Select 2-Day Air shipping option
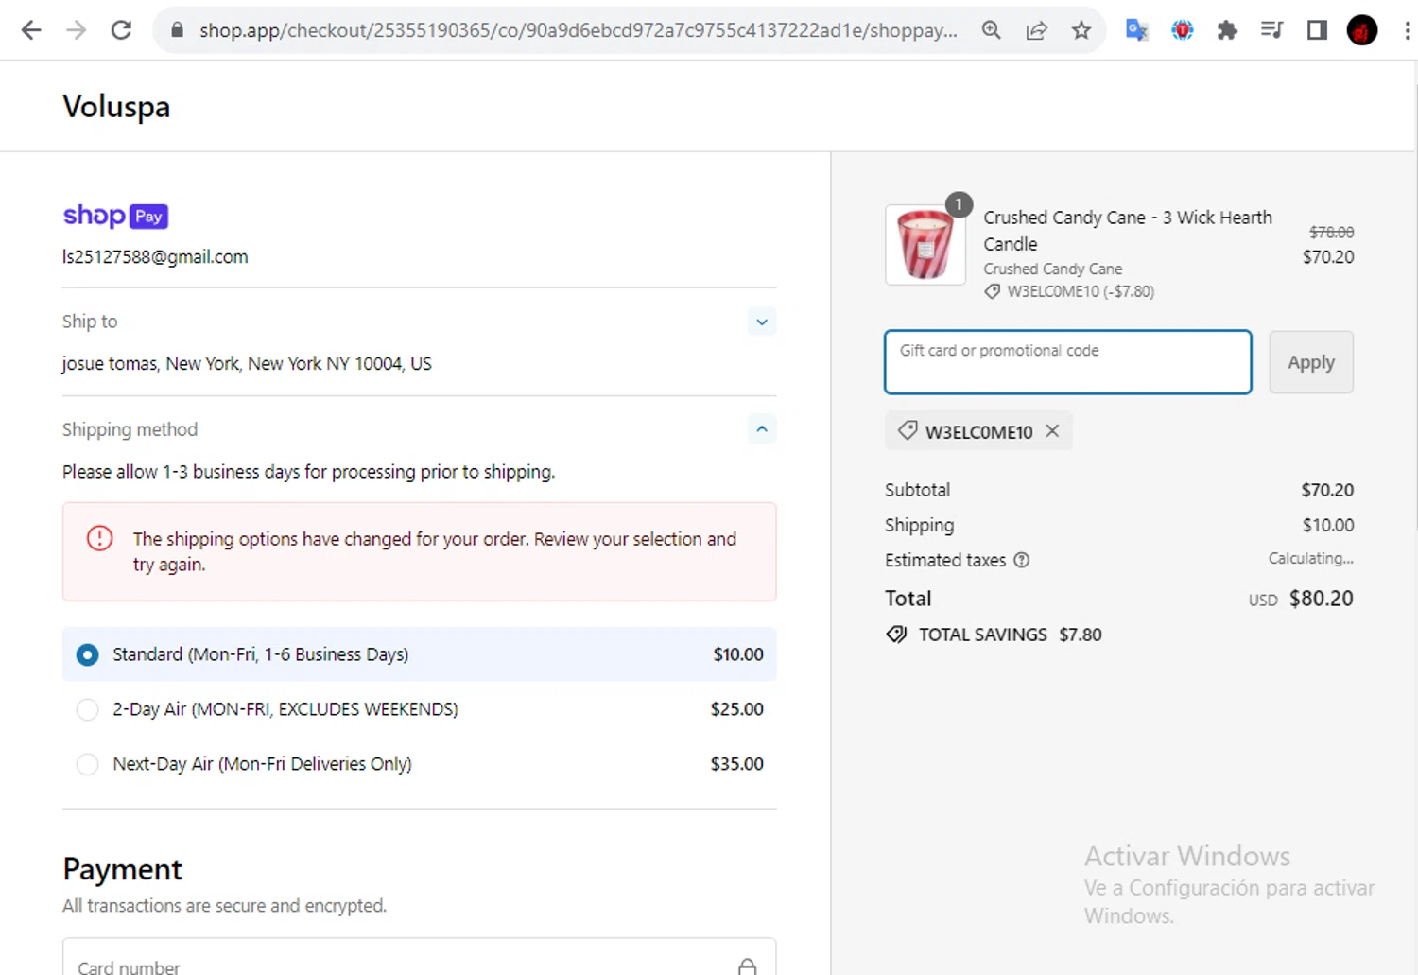The width and height of the screenshot is (1418, 975). (x=420, y=709)
